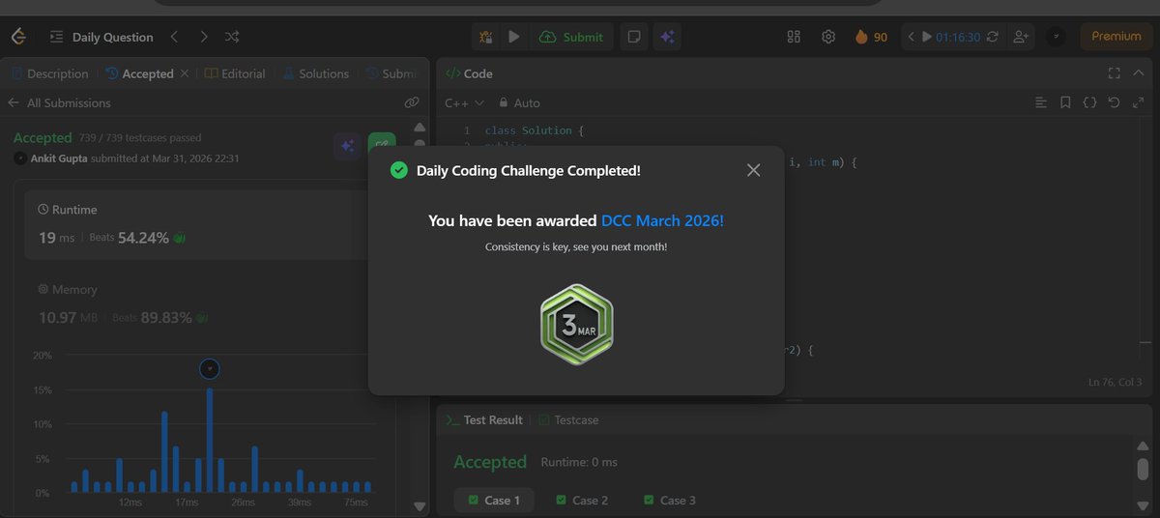Close the Accepted tab
The width and height of the screenshot is (1160, 518).
click(185, 73)
